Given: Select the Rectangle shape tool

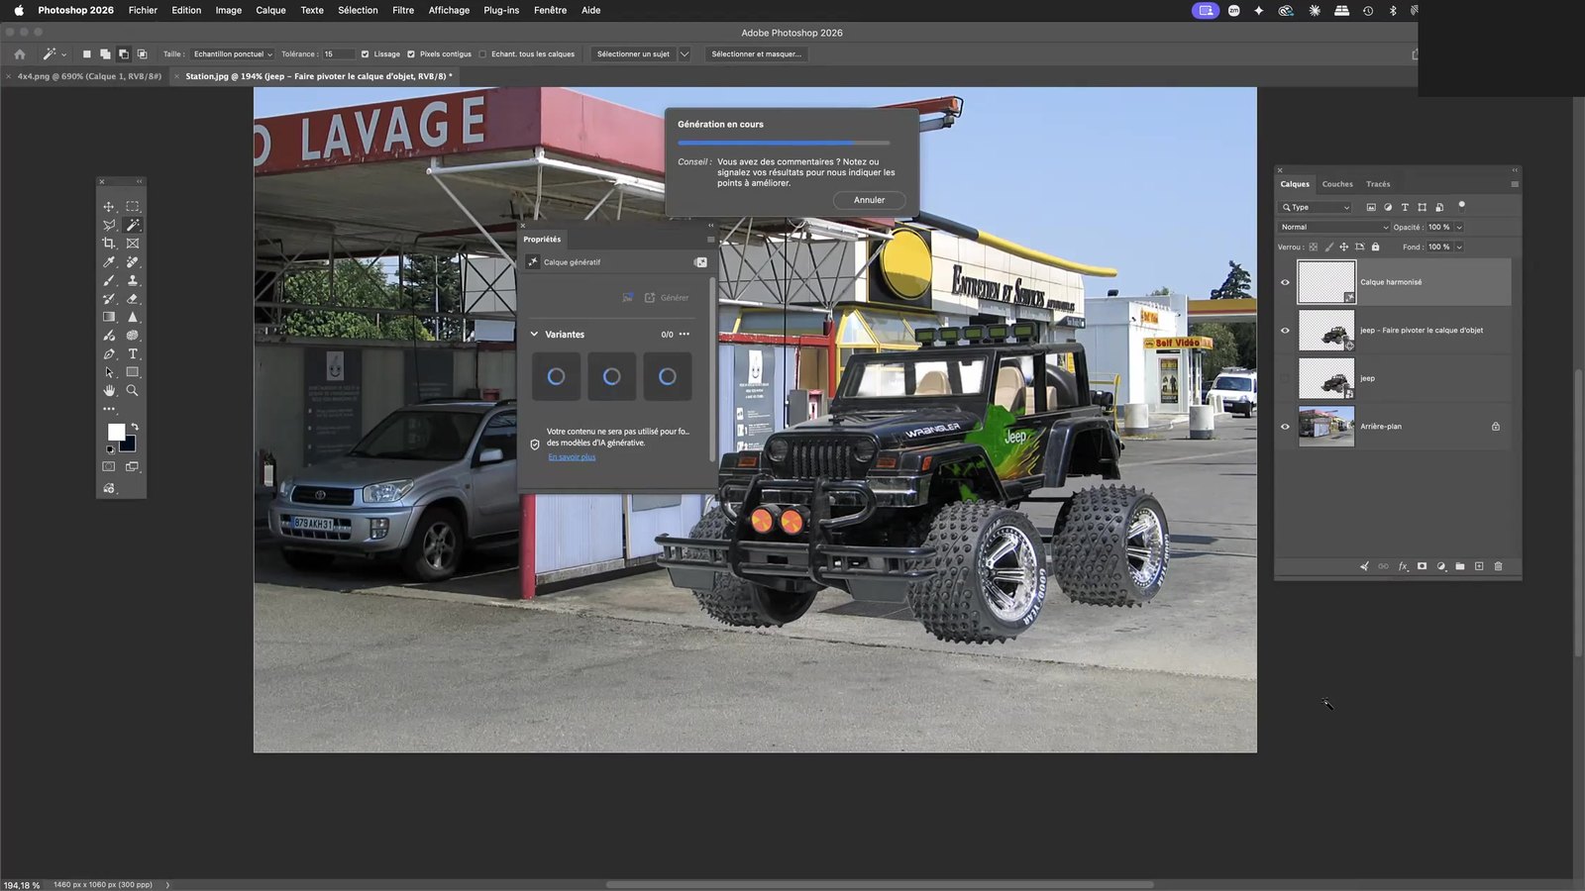Looking at the screenshot, I should [x=133, y=372].
